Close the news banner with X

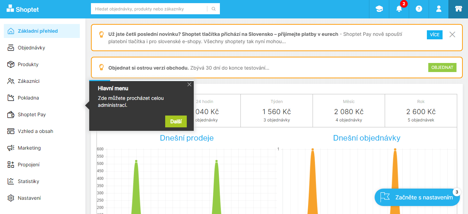[x=452, y=34]
